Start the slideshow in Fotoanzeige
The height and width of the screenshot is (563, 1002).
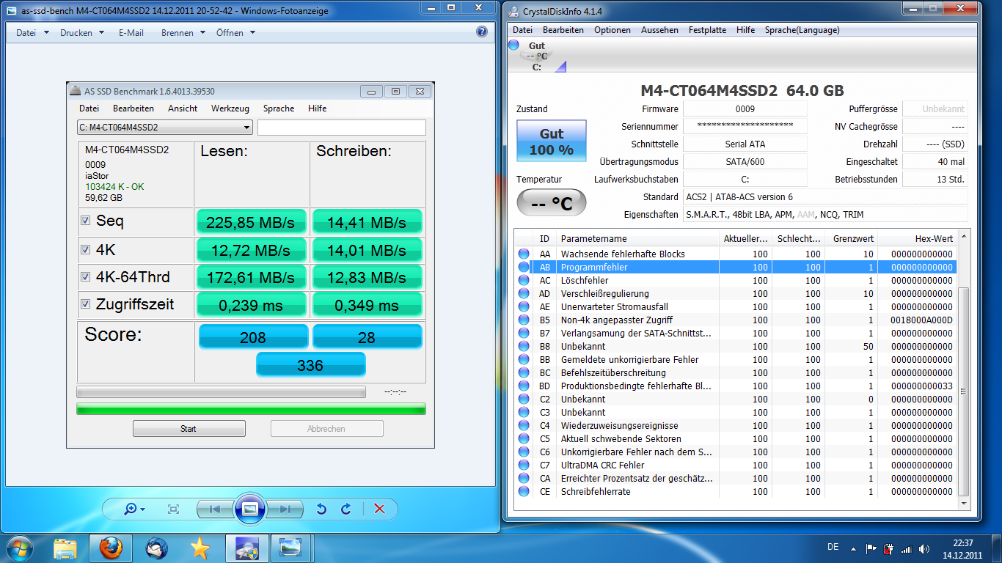250,509
